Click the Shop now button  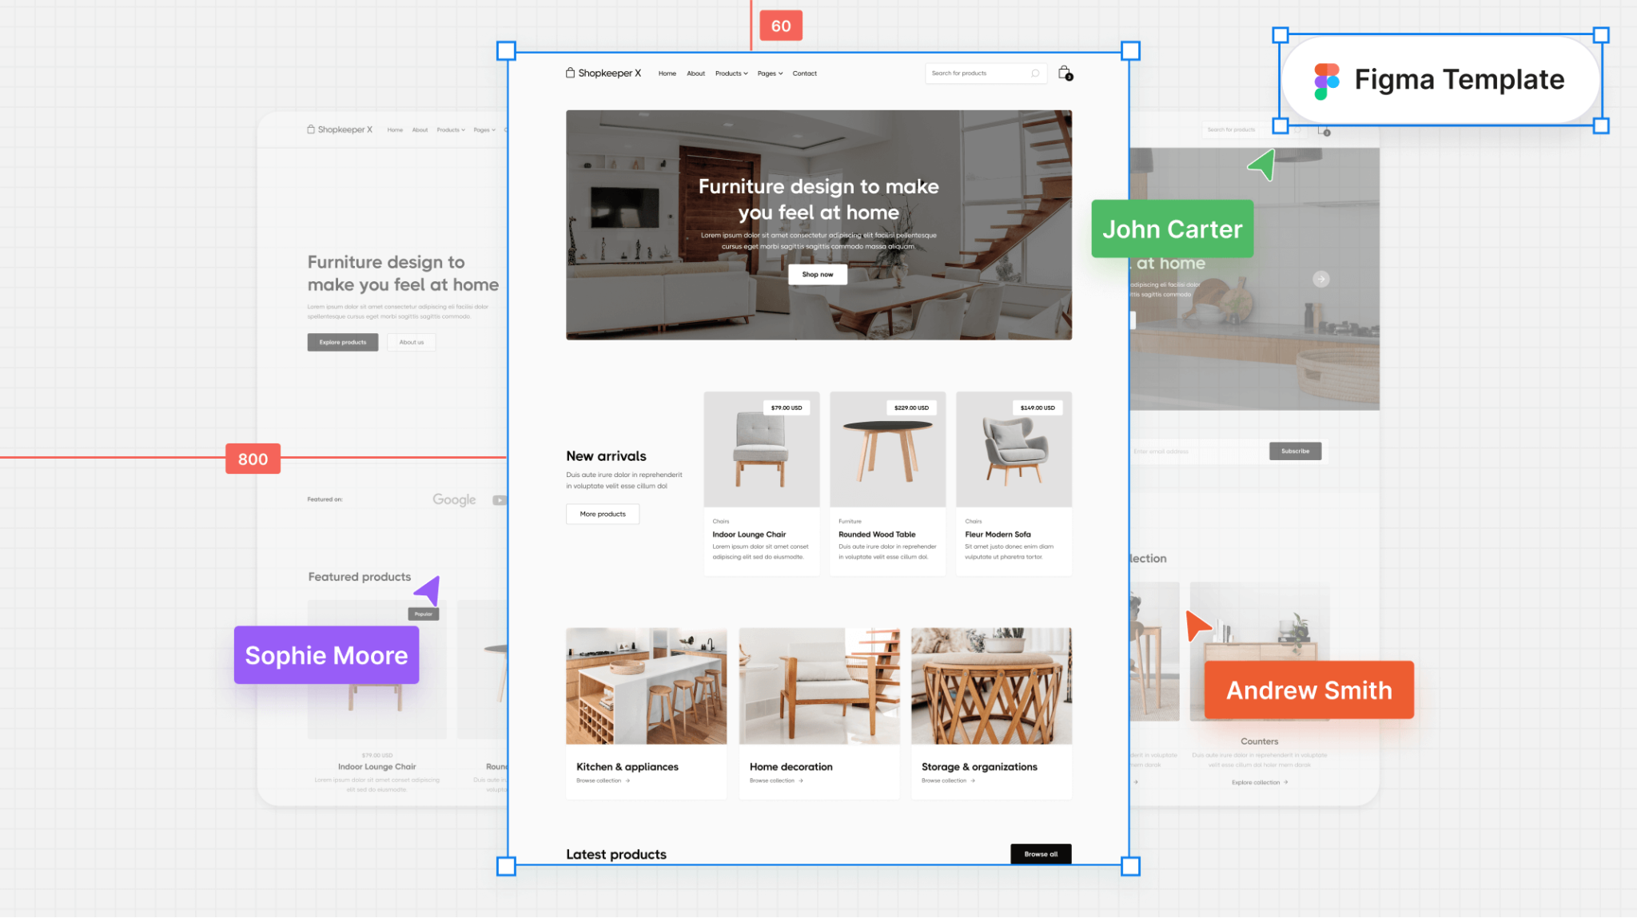817,274
